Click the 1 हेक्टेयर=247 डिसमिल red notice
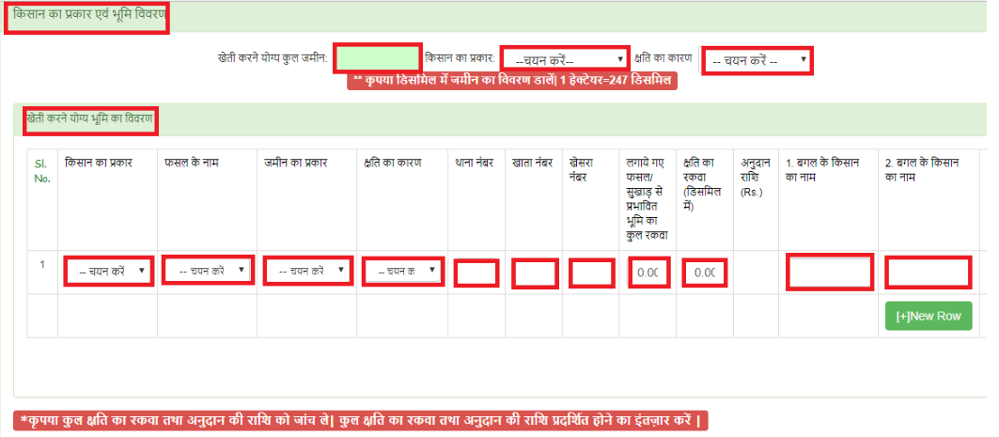The image size is (999, 437). pos(512,81)
